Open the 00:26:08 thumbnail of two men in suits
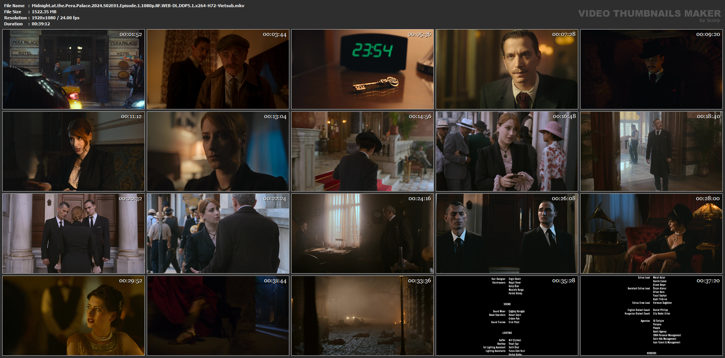725x358 pixels. [x=507, y=233]
